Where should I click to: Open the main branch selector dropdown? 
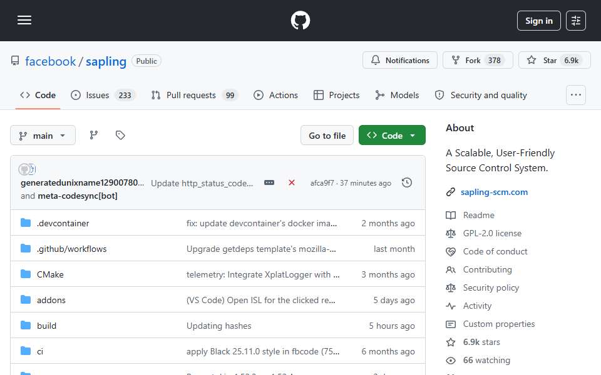click(x=43, y=135)
